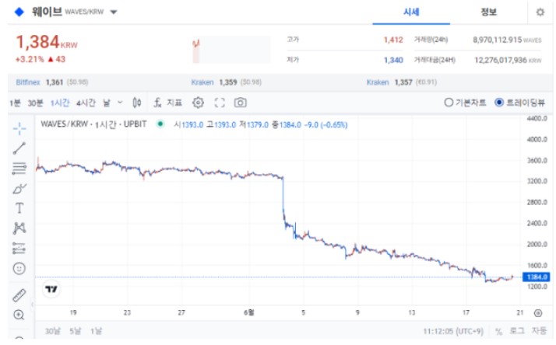Open chart settings gear in toolbar

tap(198, 103)
